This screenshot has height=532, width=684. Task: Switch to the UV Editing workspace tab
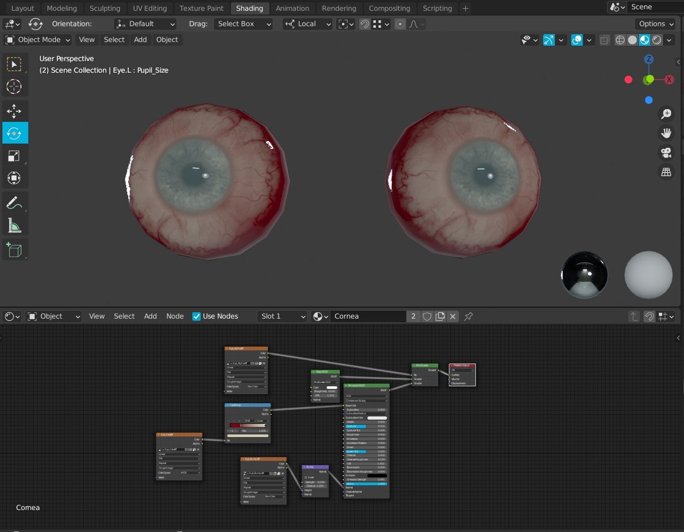pos(150,8)
